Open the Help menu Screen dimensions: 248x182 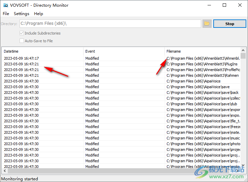(x=38, y=14)
